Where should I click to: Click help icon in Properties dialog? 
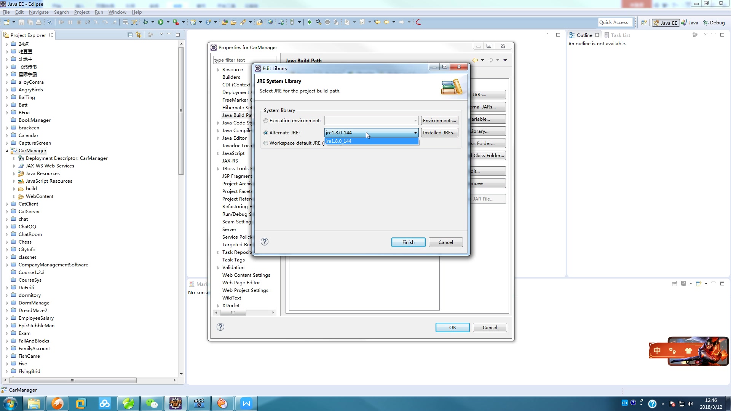click(220, 327)
